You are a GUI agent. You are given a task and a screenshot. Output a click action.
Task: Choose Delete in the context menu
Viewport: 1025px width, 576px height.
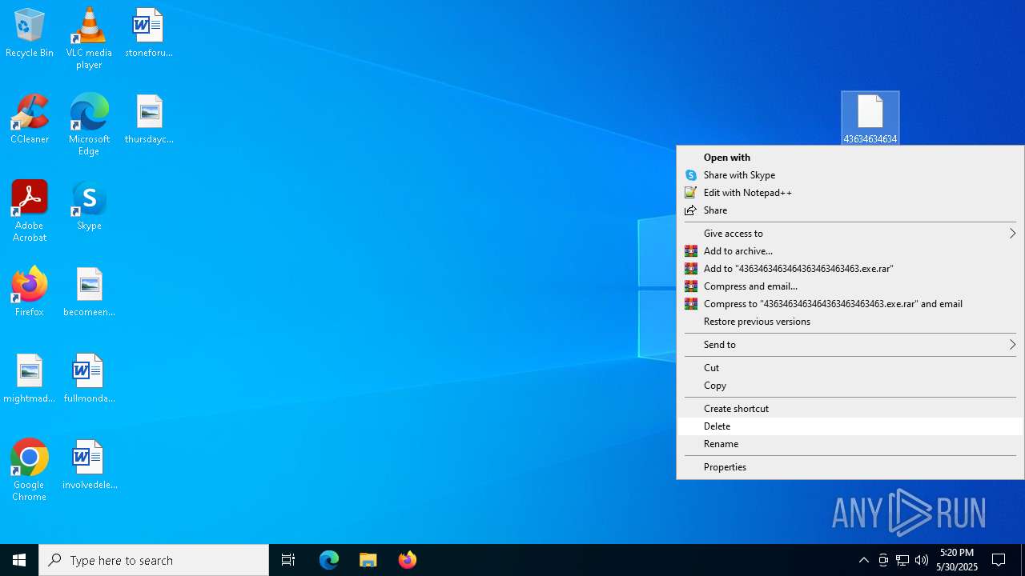(x=850, y=426)
